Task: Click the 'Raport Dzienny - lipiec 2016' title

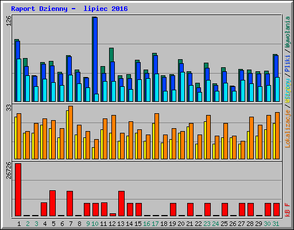Action: (x=69, y=9)
